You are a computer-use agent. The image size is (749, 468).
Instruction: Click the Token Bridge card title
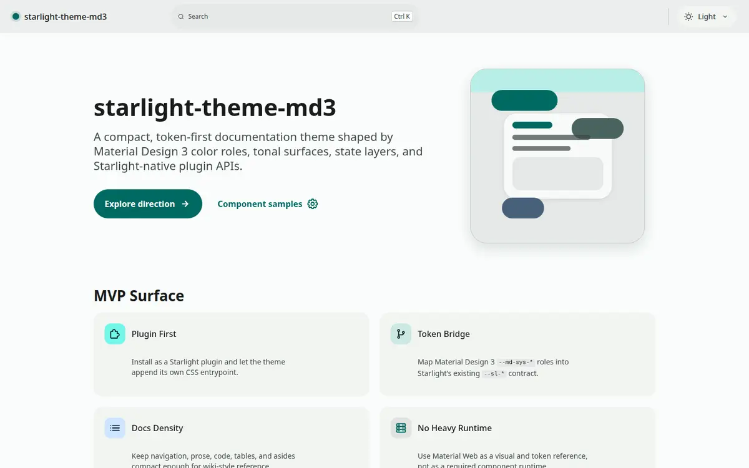coord(444,334)
